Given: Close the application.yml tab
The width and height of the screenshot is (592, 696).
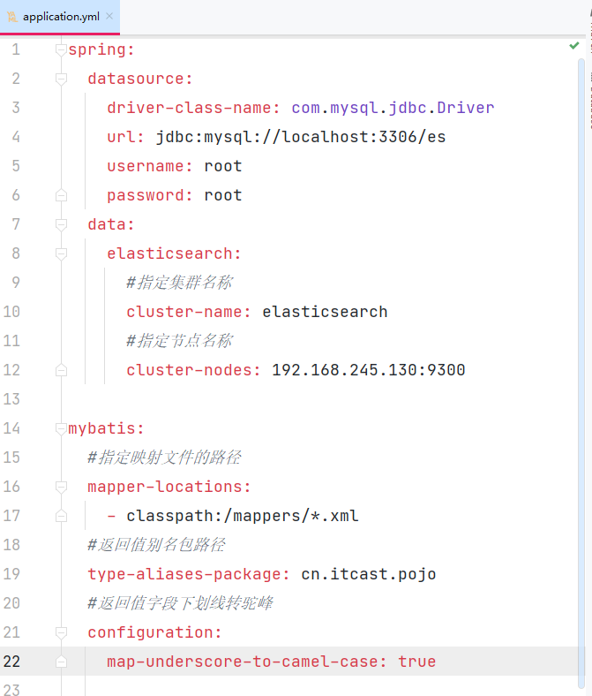Looking at the screenshot, I should coord(109,17).
